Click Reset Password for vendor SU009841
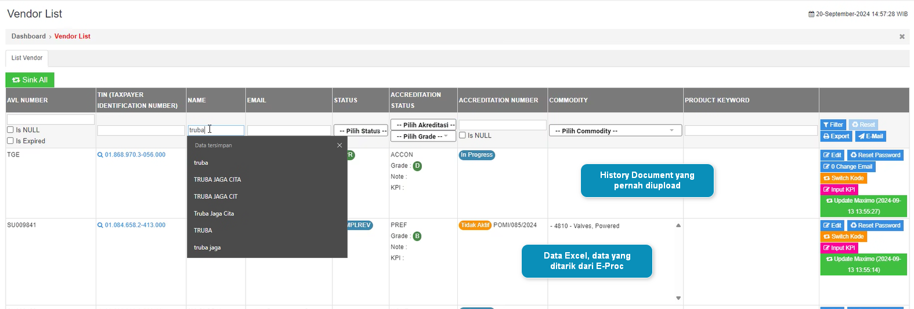 (875, 226)
